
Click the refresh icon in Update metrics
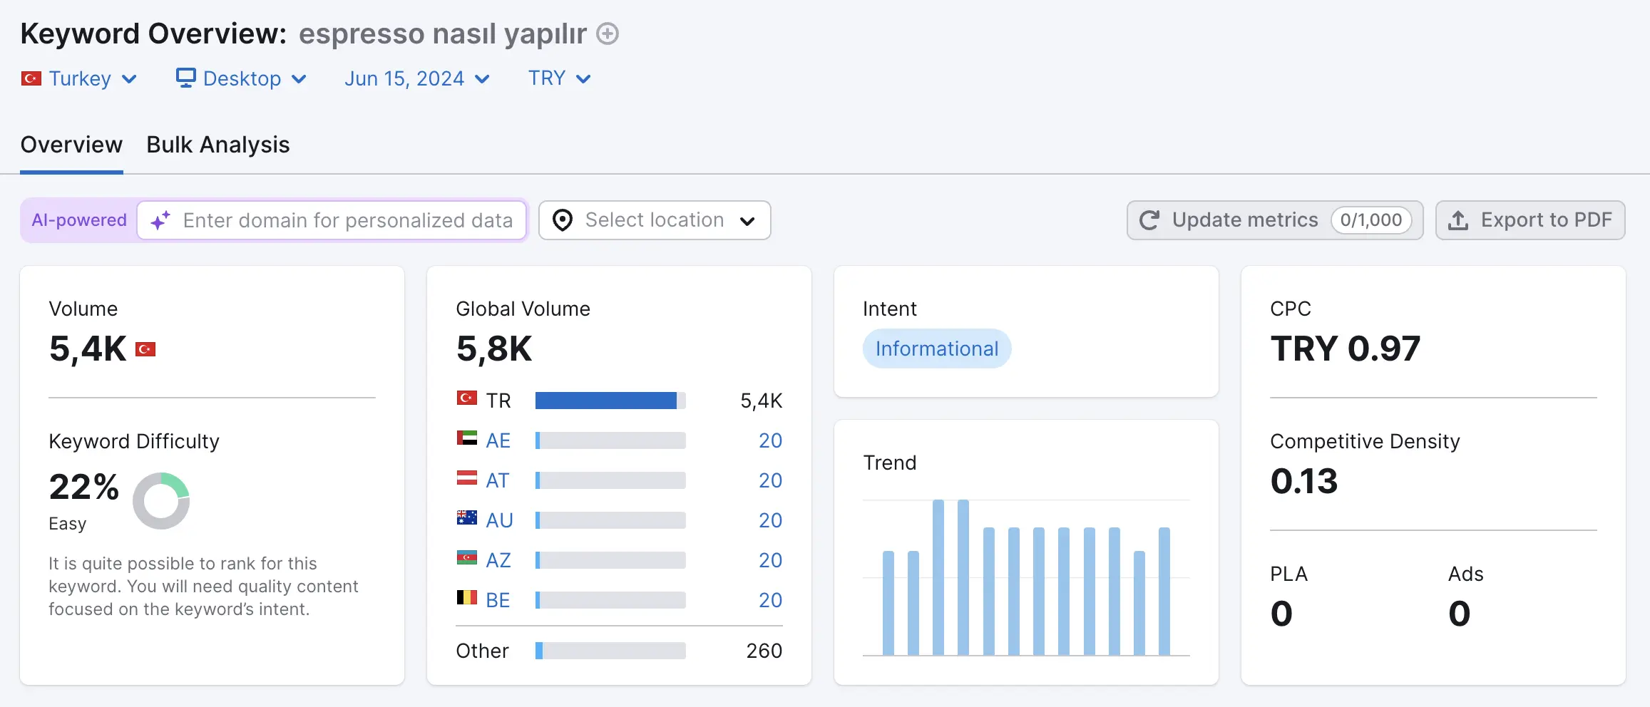point(1149,220)
